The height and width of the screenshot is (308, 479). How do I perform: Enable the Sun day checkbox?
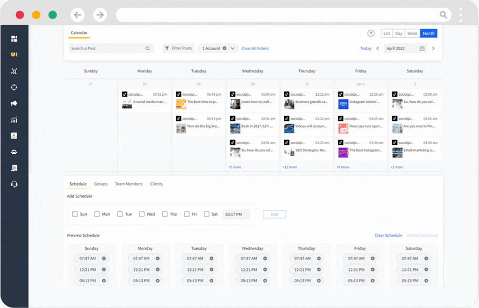[x=75, y=214]
